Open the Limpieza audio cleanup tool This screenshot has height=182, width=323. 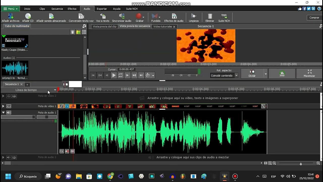(x=194, y=18)
